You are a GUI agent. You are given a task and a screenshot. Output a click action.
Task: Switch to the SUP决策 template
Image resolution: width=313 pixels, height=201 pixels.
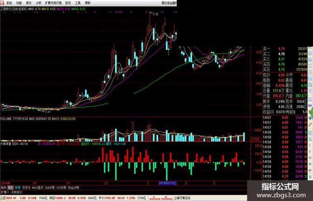pos(61,187)
